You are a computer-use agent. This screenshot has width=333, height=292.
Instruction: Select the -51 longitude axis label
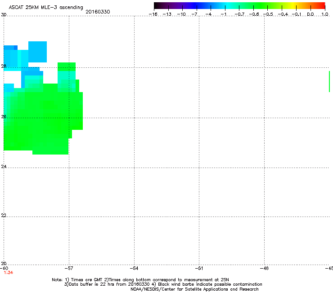tap(199, 269)
